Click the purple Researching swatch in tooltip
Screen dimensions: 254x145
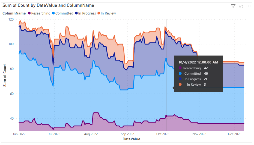click(x=180, y=68)
